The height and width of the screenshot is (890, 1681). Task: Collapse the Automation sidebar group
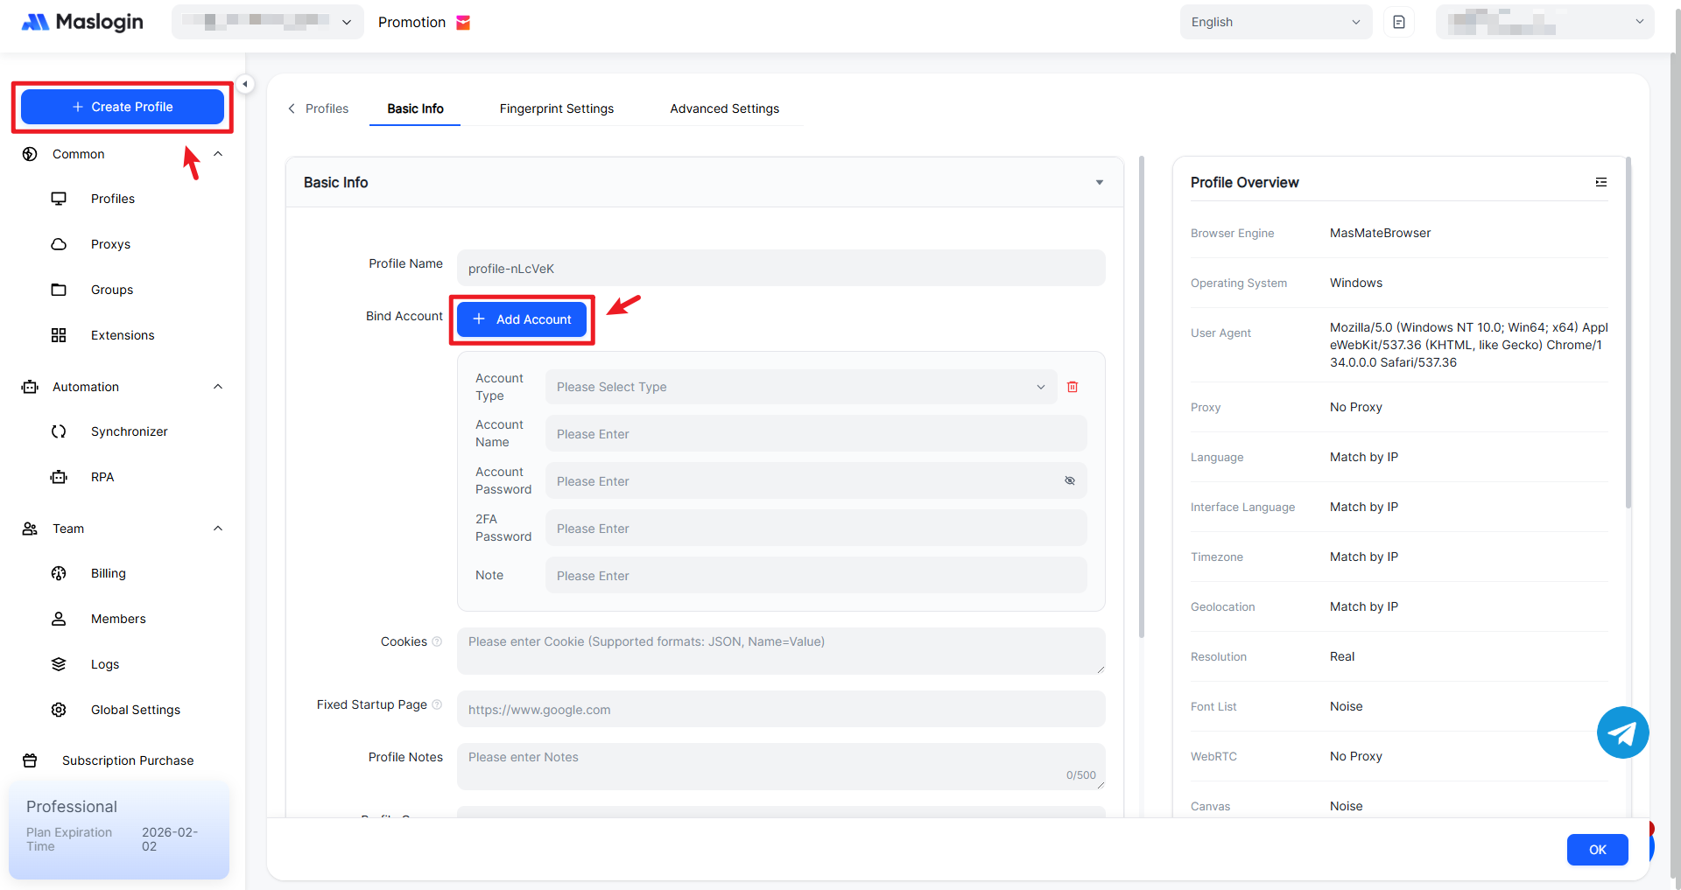click(x=218, y=387)
